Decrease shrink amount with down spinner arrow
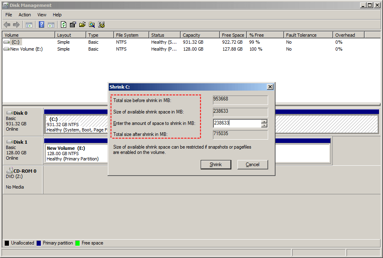Screen dimensions: 383x258 click(264, 125)
